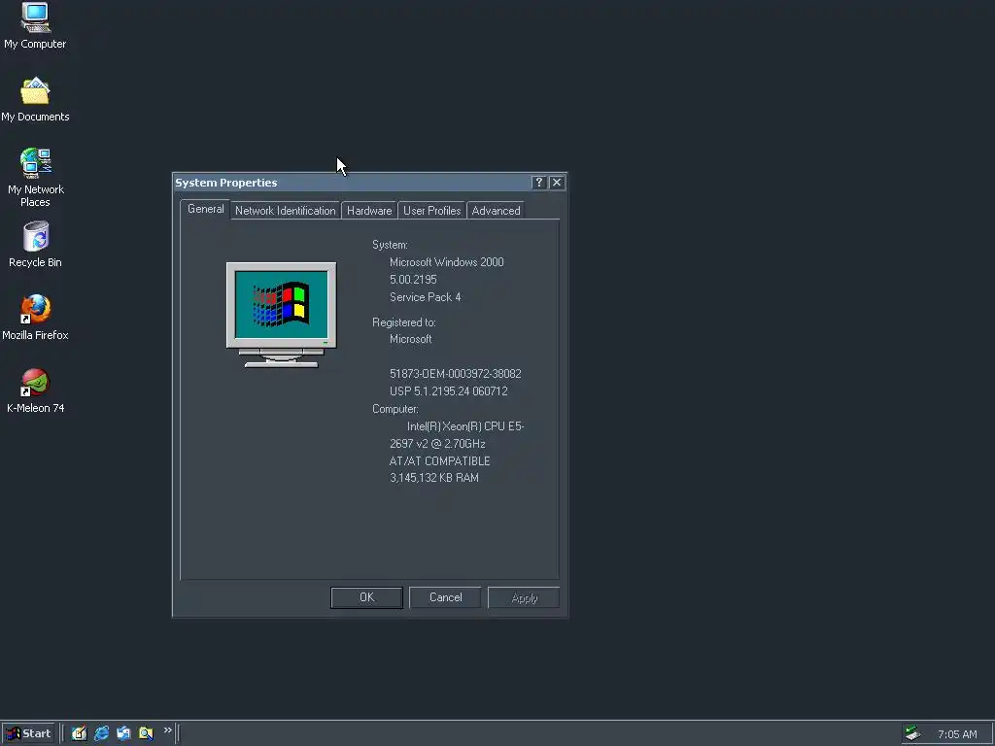Click the folder search quick launch icon
995x746 pixels.
coord(146,733)
